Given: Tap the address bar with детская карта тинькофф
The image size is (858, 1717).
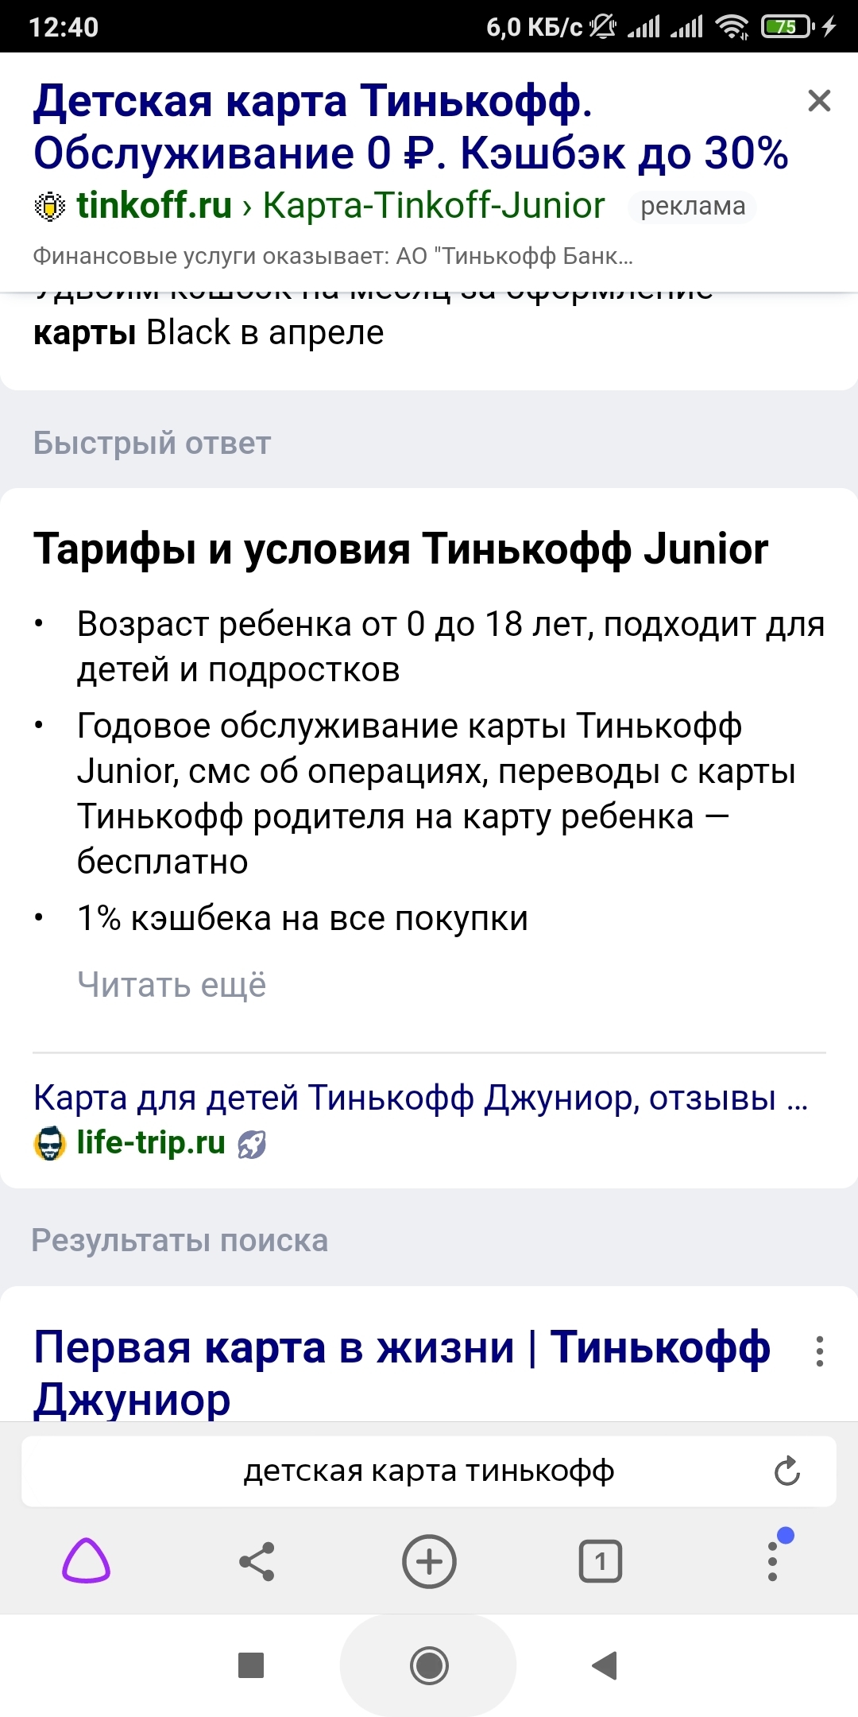Looking at the screenshot, I should pyautogui.click(x=427, y=1471).
